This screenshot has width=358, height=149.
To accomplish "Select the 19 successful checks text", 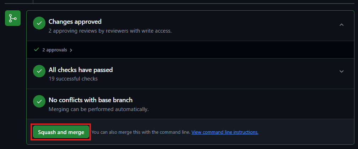I will point(73,79).
